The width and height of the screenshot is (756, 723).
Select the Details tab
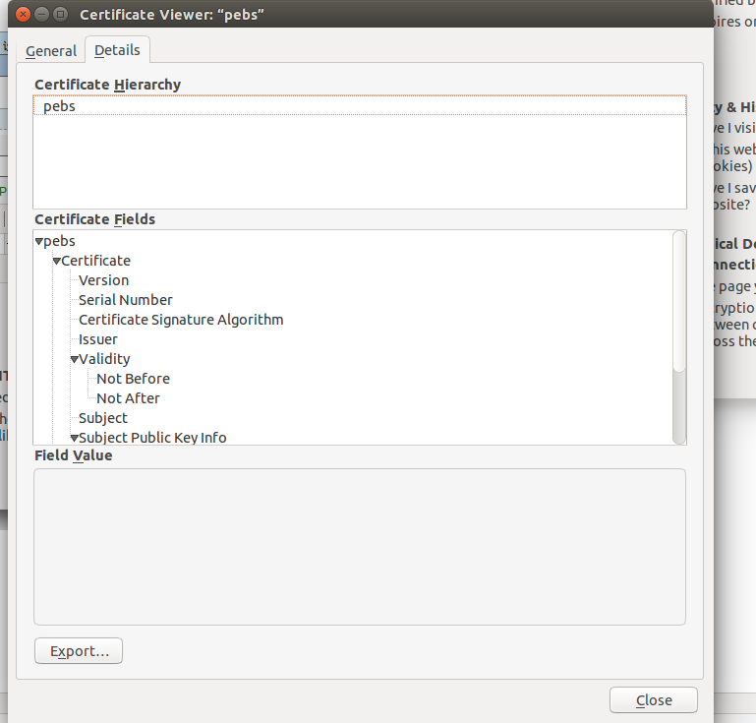coord(117,50)
